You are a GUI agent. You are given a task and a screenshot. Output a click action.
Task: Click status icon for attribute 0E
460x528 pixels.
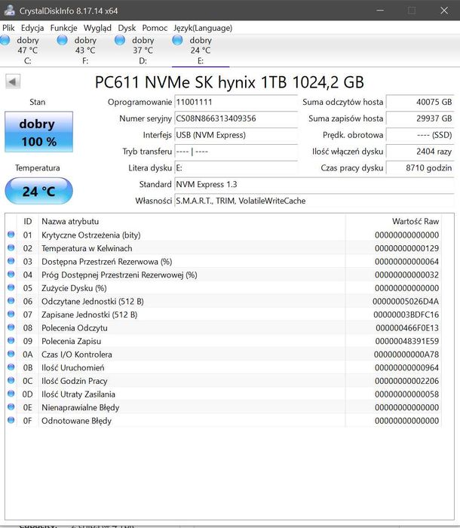click(x=11, y=407)
